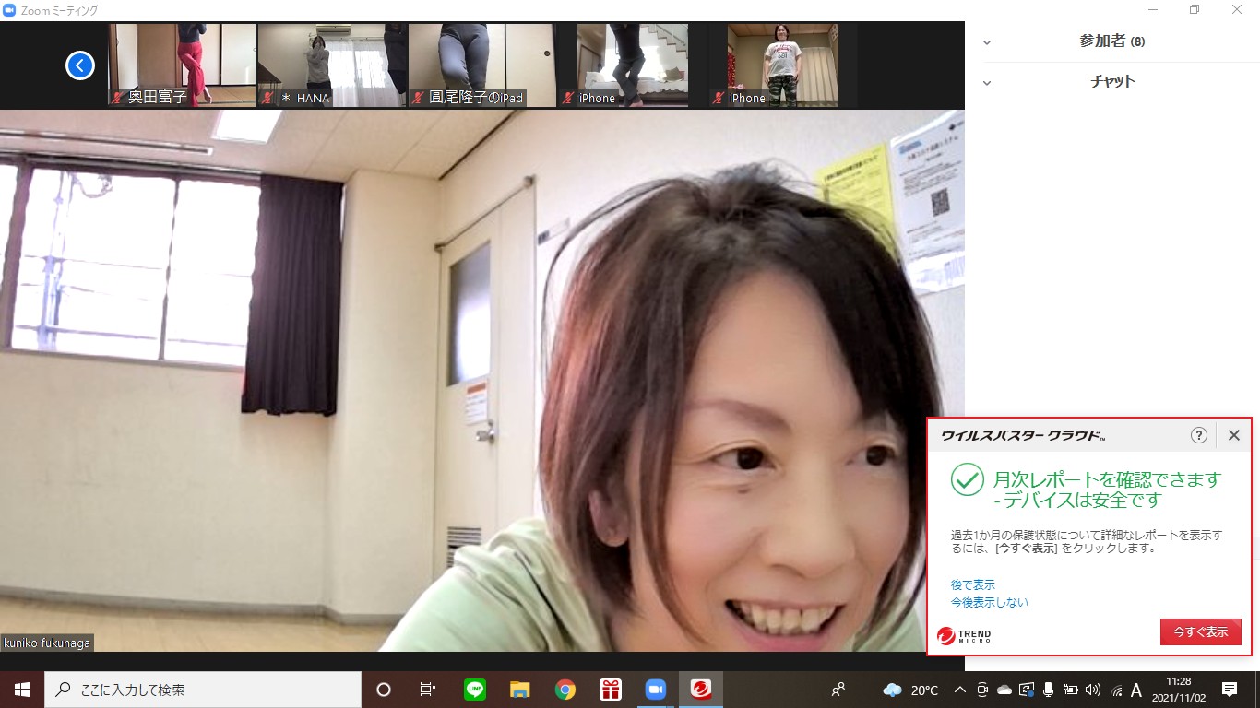Image resolution: width=1260 pixels, height=708 pixels.
Task: Click the Zoom ミーティング window title icon
Action: coord(10,10)
